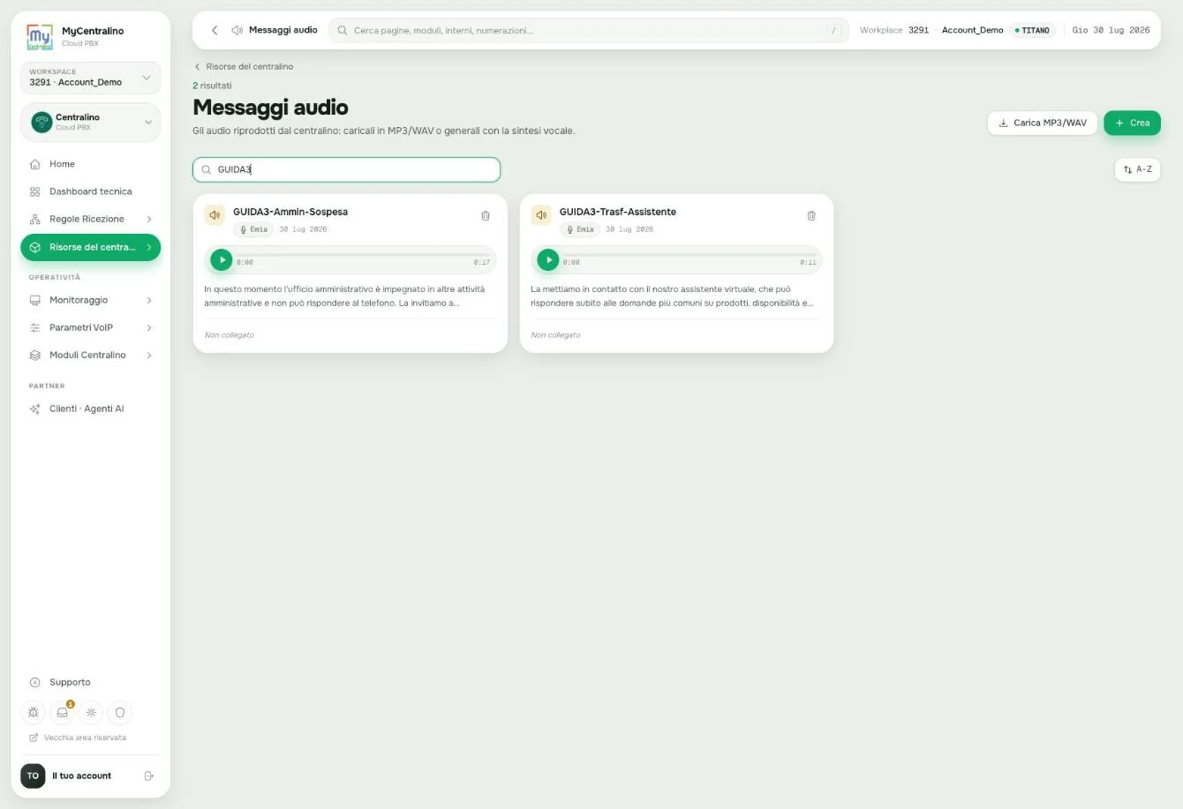Delete the GUIDA3-Trasf-Assistente audio message

(x=811, y=215)
